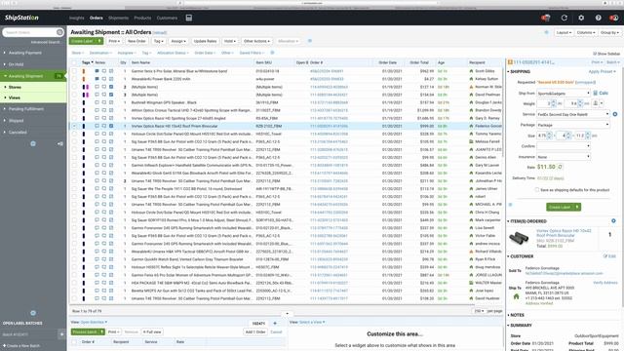Toggle the select-all orders header checkbox

click(74, 62)
